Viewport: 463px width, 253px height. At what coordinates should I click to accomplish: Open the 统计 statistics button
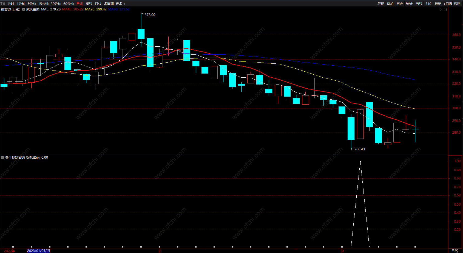point(409,4)
